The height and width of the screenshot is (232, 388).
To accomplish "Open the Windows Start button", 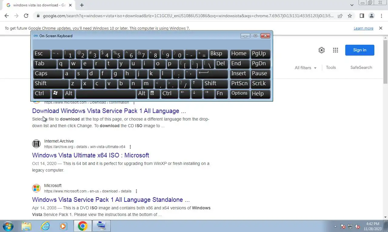I will pos(8,226).
